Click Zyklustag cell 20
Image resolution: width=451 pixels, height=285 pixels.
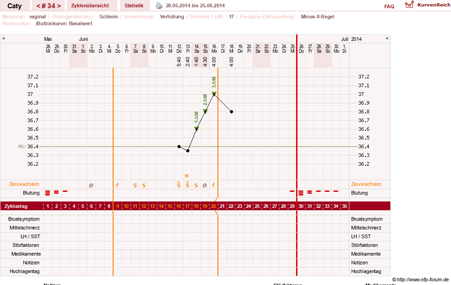click(x=213, y=206)
